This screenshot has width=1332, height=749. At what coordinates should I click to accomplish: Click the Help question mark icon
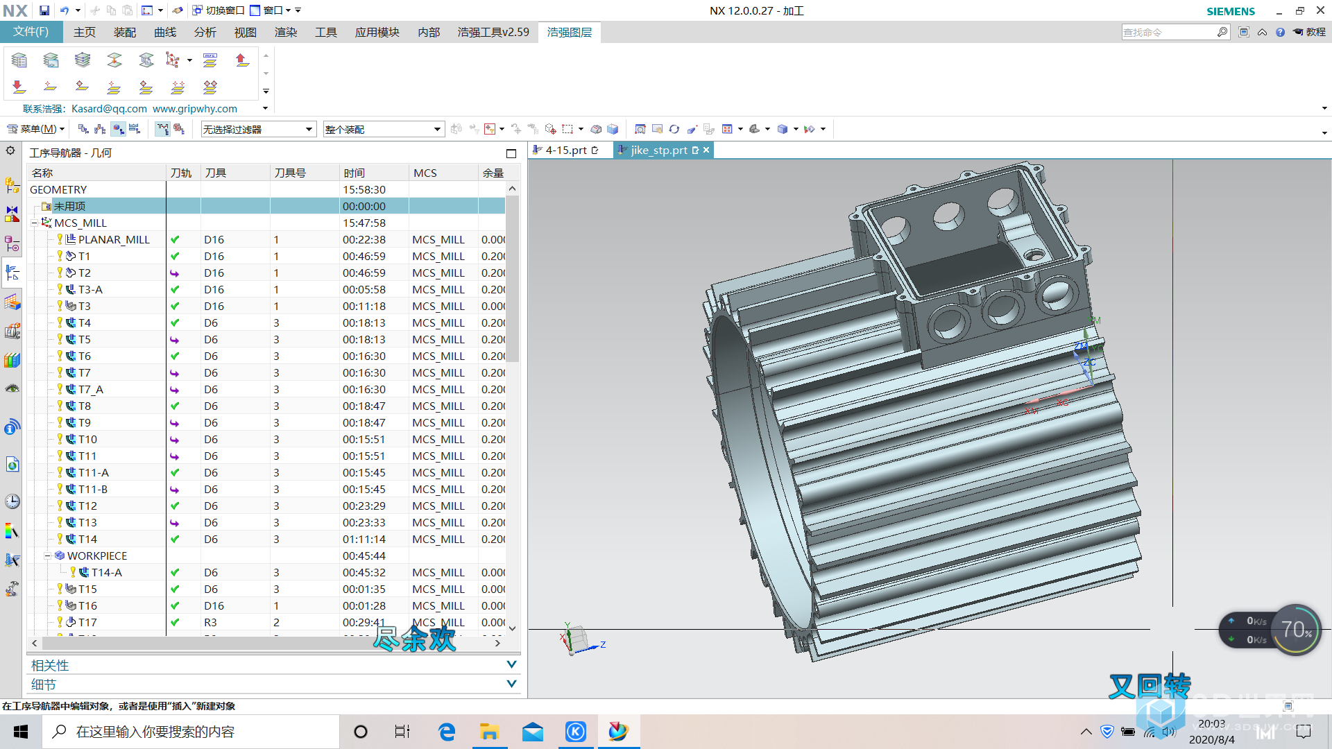(x=1280, y=32)
